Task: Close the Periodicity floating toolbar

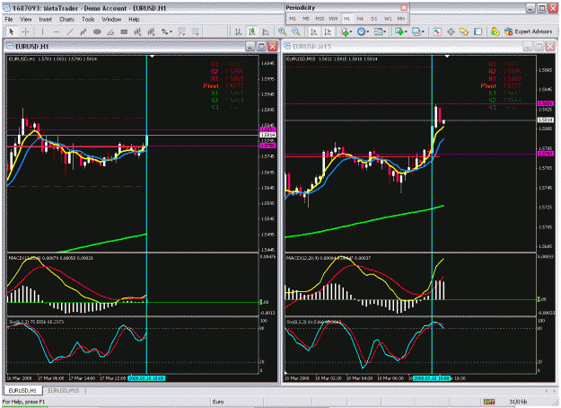Action: (x=404, y=7)
